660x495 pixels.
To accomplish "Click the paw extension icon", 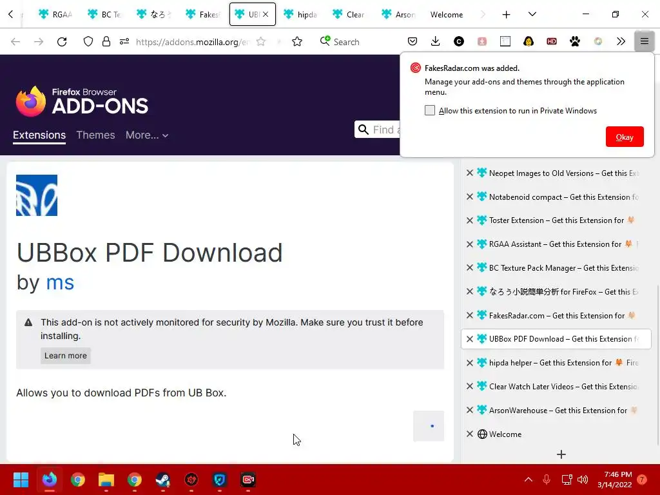I will [x=574, y=41].
